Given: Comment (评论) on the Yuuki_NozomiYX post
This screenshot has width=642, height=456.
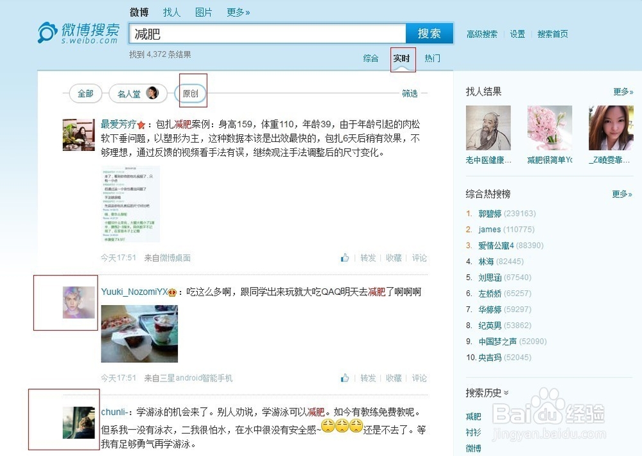Looking at the screenshot, I should [419, 378].
